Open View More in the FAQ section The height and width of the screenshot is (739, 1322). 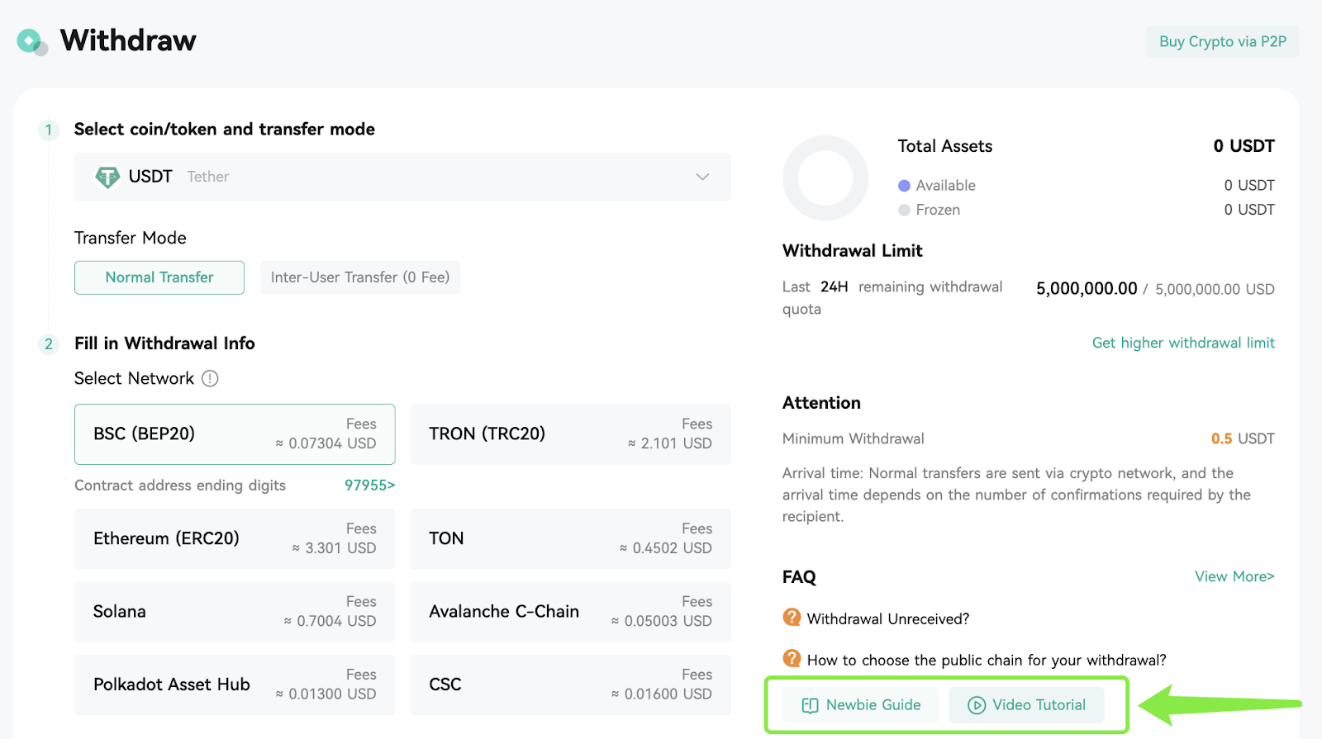pos(1234,576)
